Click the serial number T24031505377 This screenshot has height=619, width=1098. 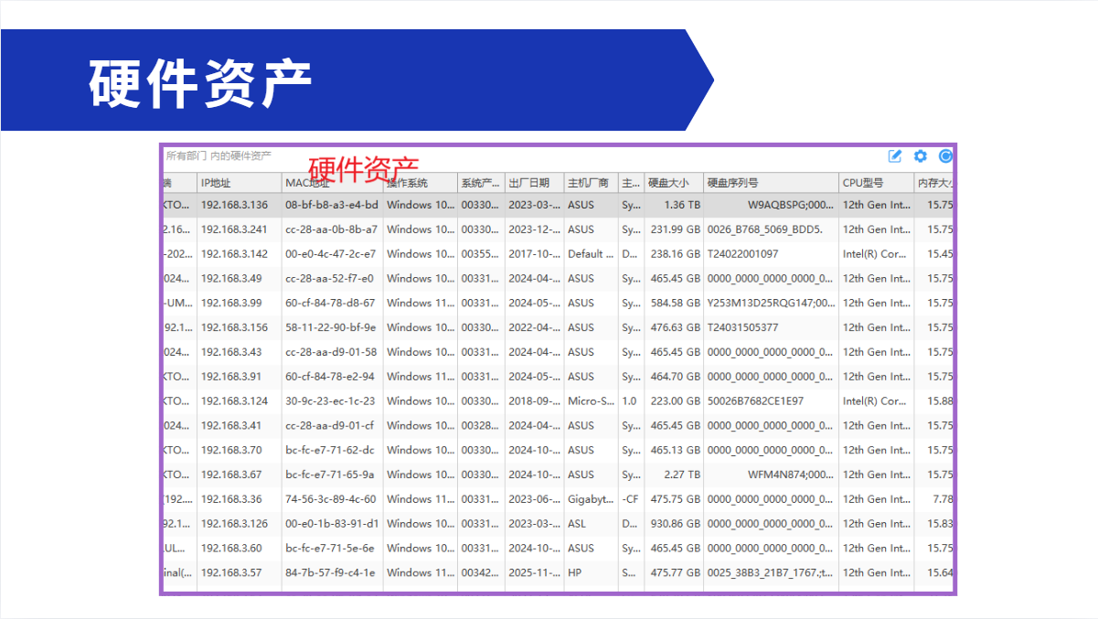743,327
